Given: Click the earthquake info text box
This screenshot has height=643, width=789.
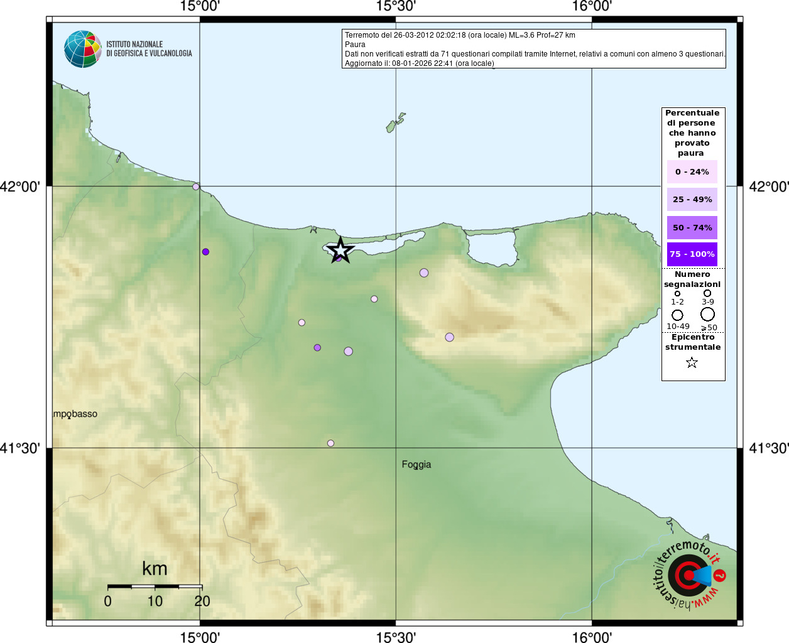Looking at the screenshot, I should click(533, 49).
